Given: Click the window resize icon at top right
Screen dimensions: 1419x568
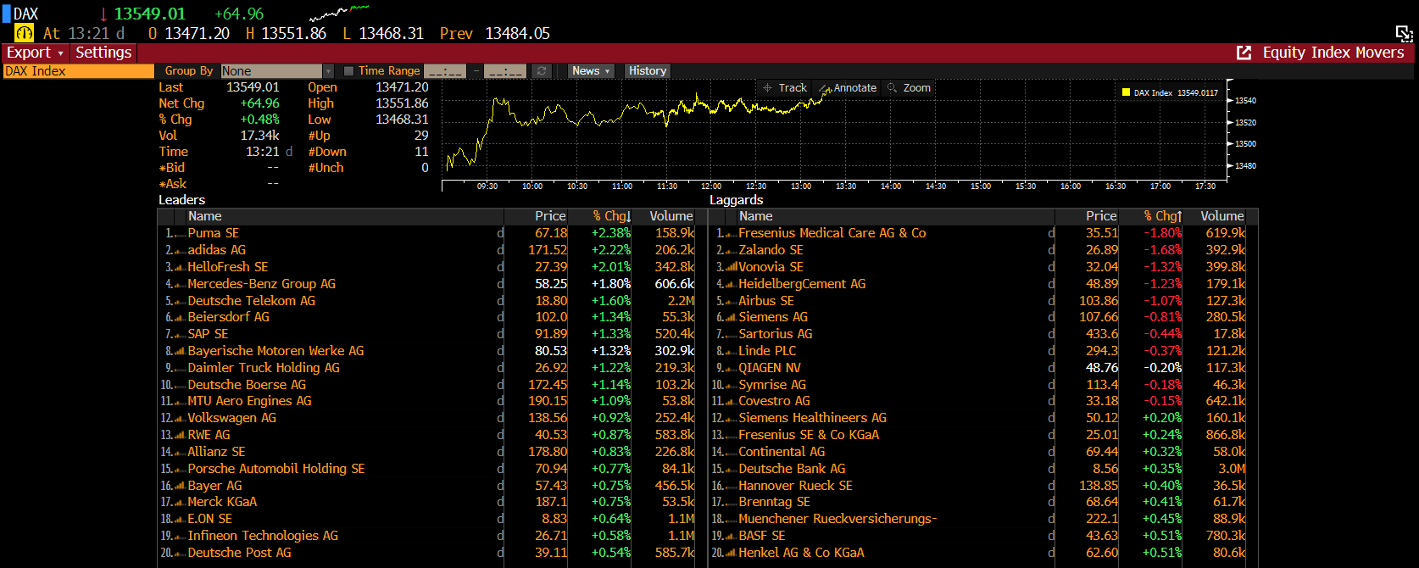Looking at the screenshot, I should click(x=1404, y=33).
